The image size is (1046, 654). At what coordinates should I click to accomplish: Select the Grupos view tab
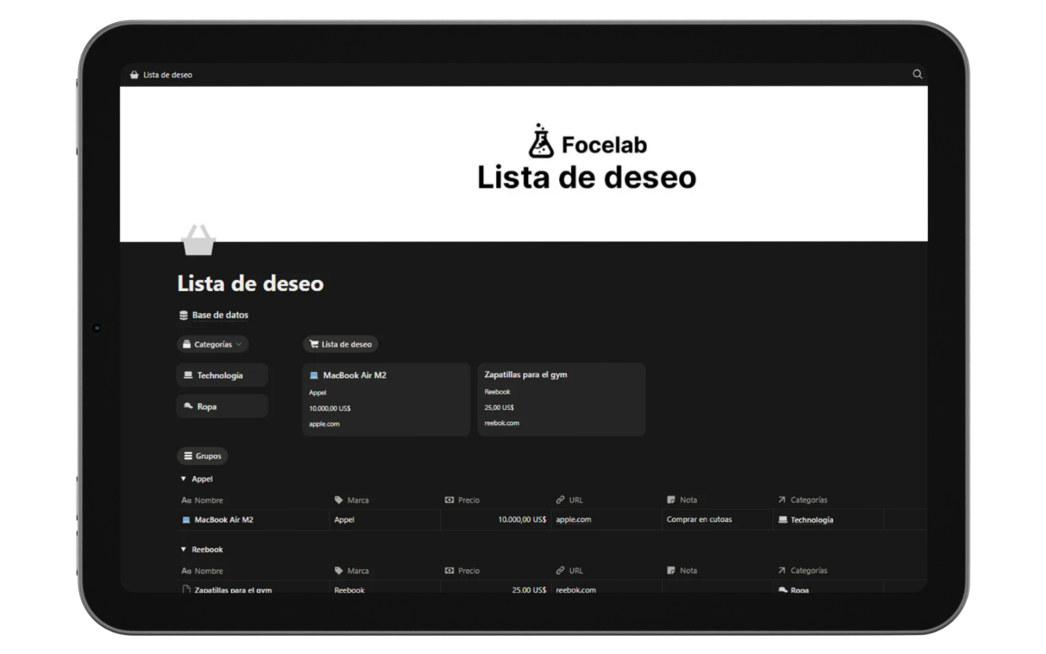pos(202,456)
